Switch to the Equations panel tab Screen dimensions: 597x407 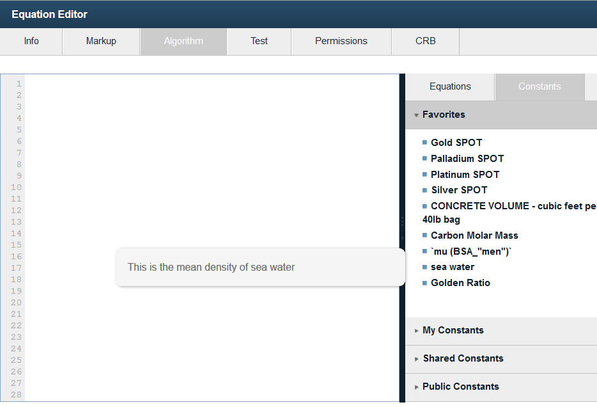pyautogui.click(x=449, y=86)
